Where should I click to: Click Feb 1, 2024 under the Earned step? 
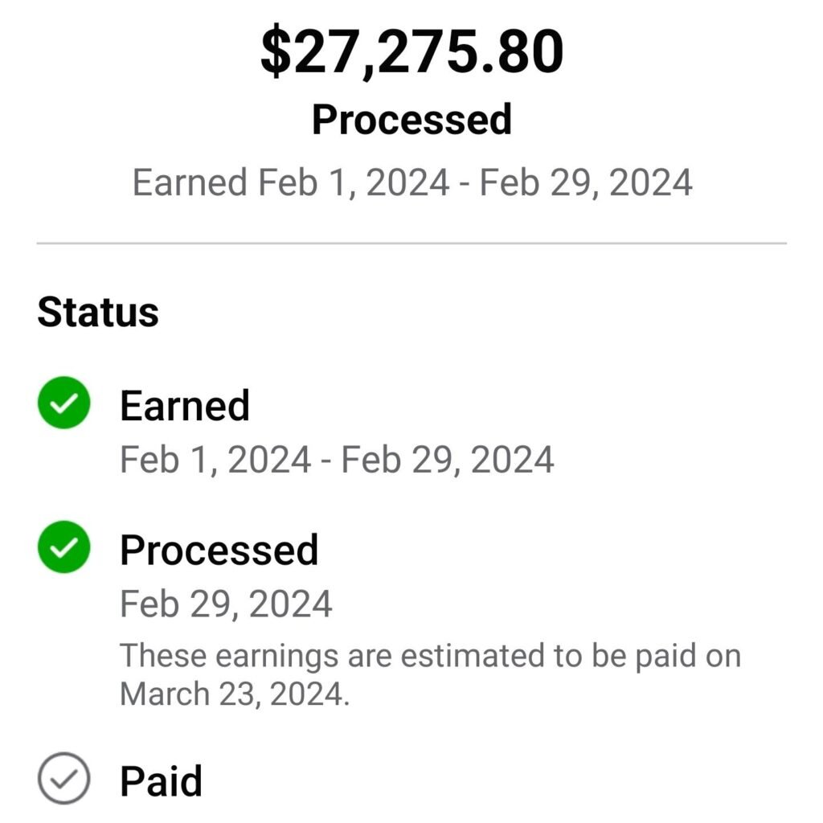215,461
